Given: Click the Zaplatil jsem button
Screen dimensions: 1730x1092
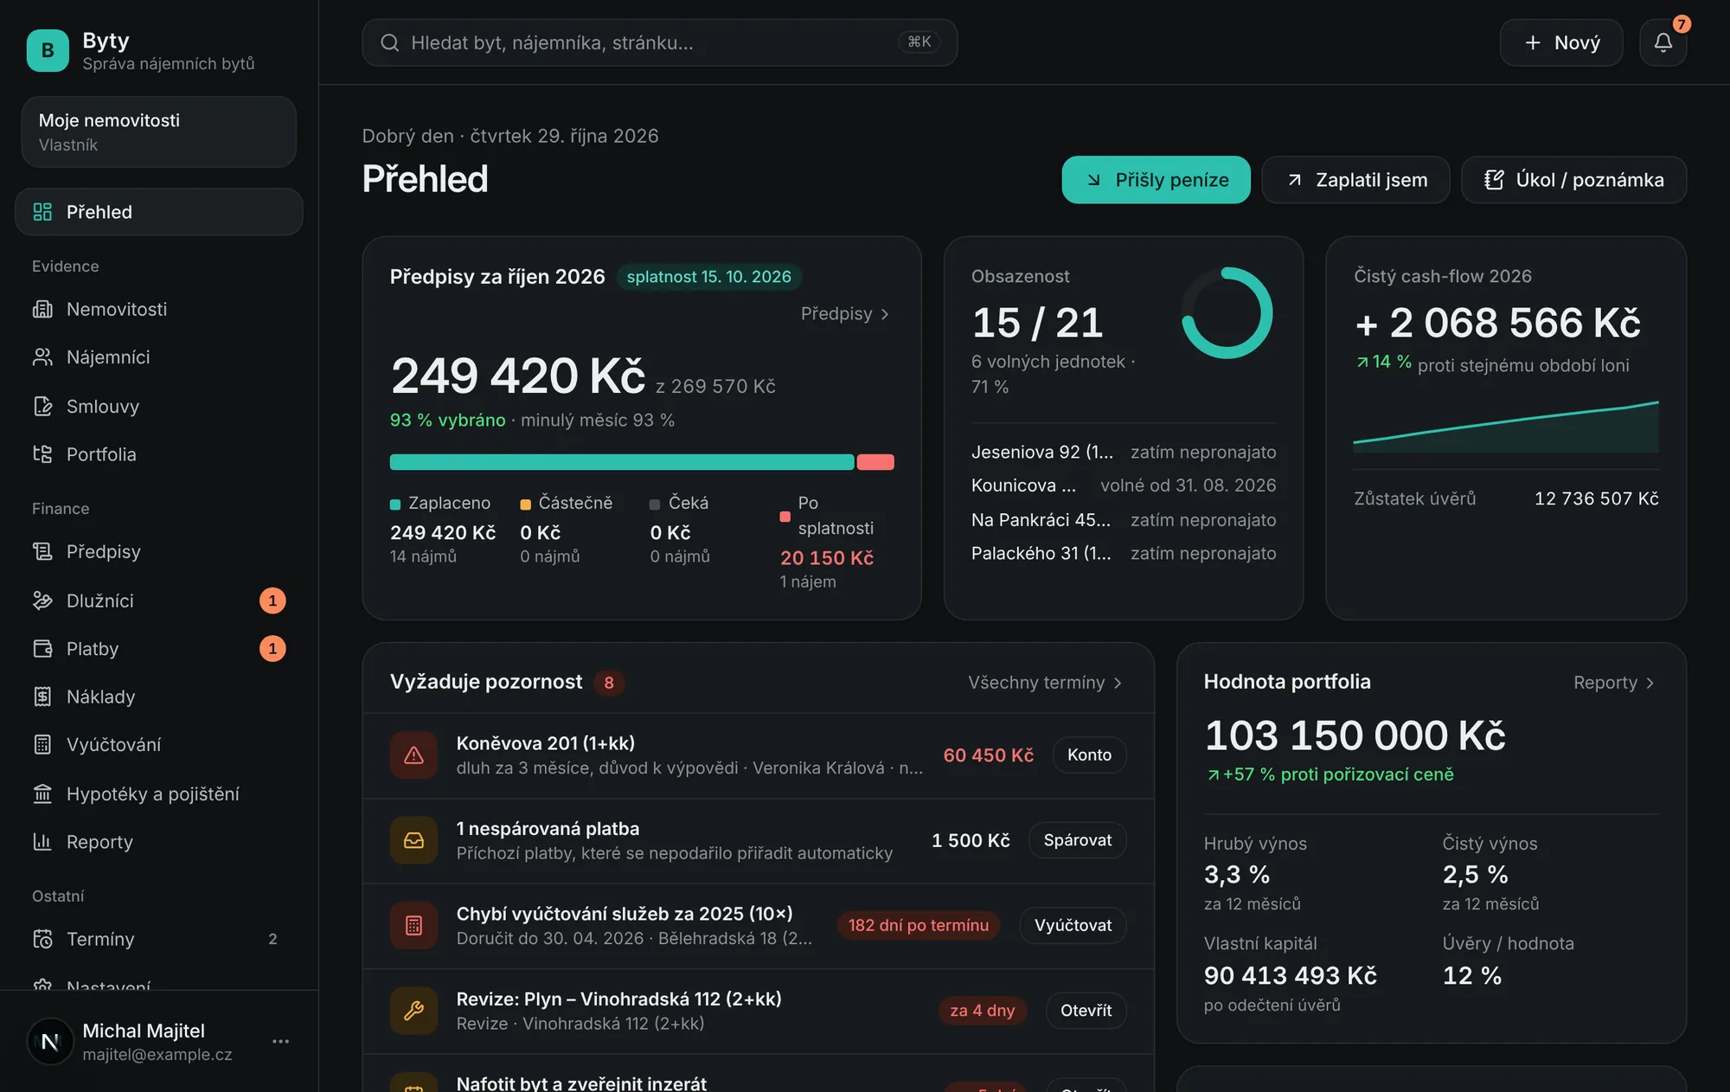Looking at the screenshot, I should click(1355, 180).
